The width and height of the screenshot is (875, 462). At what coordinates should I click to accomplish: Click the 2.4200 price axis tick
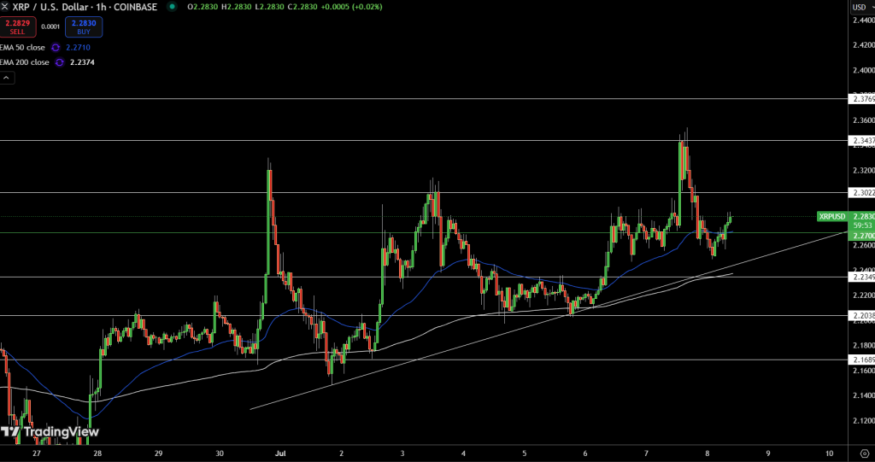tap(863, 45)
